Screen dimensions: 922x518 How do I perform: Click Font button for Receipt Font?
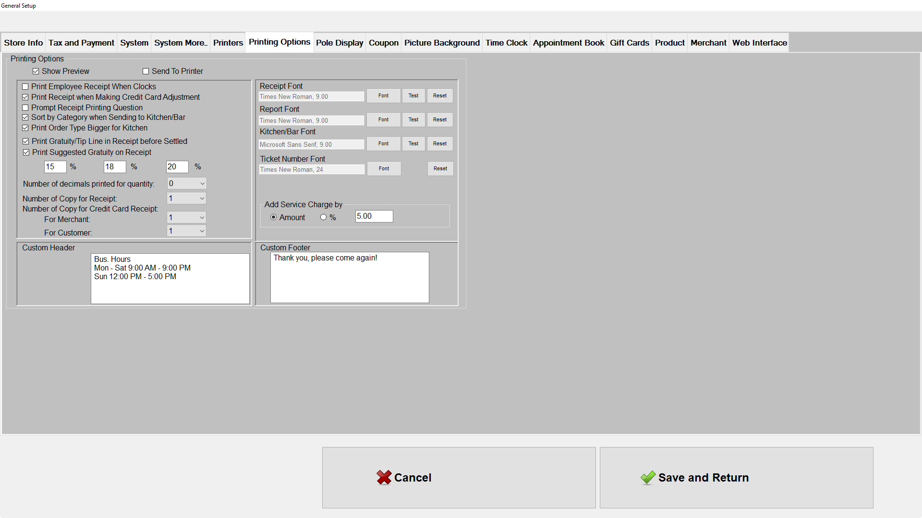coord(383,96)
